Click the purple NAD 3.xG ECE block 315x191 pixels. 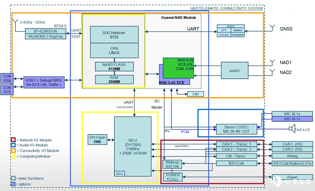[x=174, y=82]
